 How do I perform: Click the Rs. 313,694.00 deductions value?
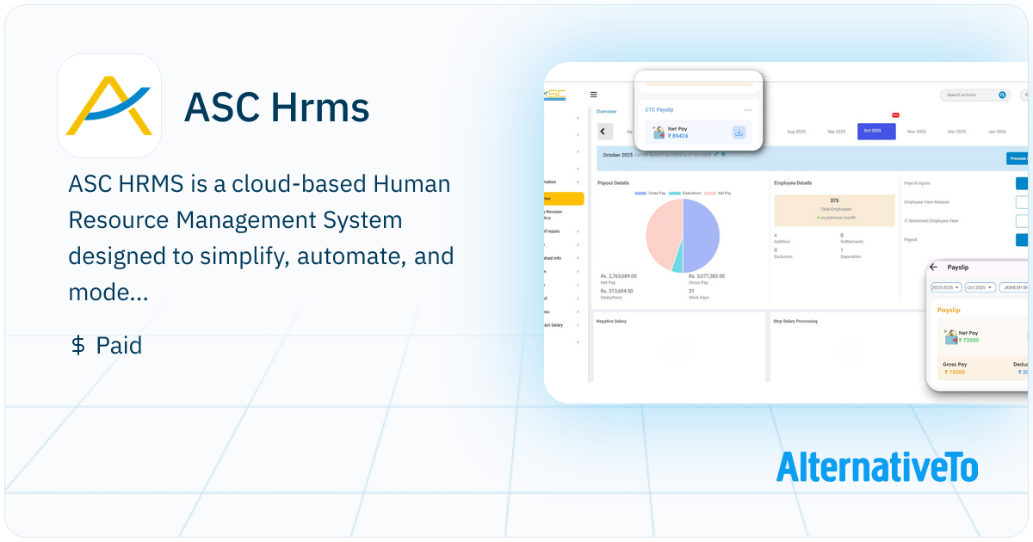(x=616, y=291)
